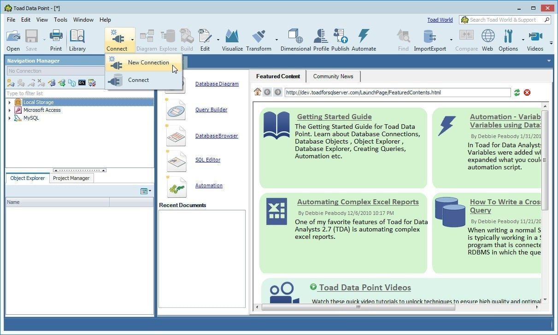
Task: Click the ImportExport toolbar icon
Action: click(429, 36)
